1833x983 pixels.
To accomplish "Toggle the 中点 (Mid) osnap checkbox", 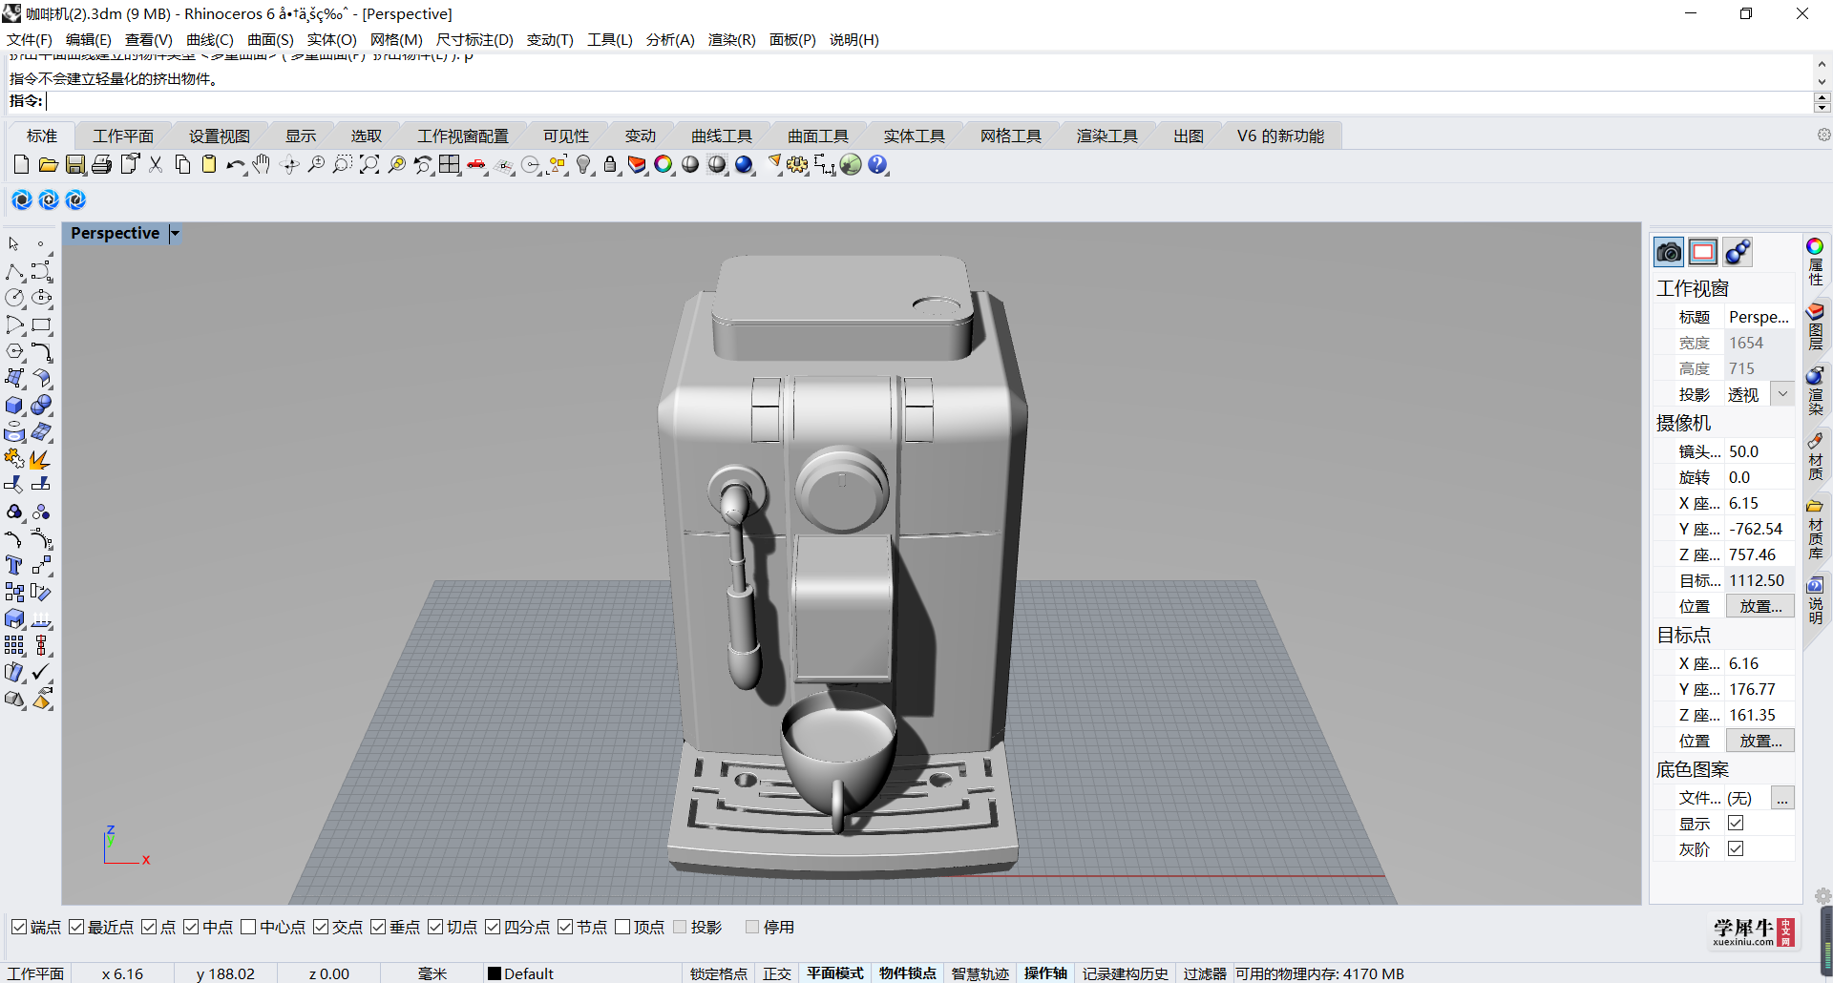I will [x=191, y=927].
